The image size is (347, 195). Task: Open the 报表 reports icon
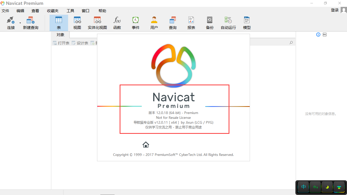tap(191, 20)
